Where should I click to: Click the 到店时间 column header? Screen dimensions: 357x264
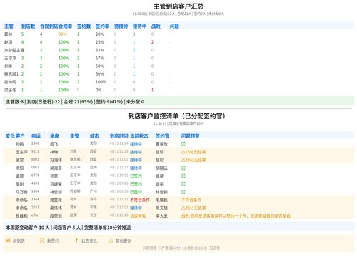pyautogui.click(x=119, y=136)
